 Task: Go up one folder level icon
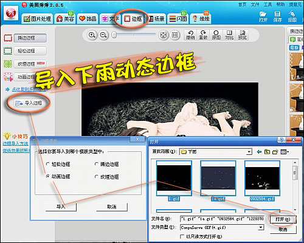[x=267, y=152]
